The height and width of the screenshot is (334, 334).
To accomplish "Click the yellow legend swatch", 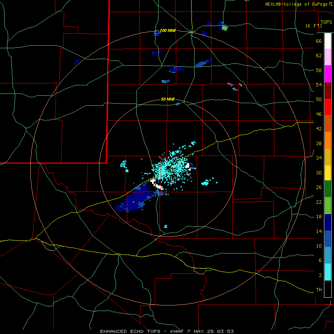I will (x=328, y=173).
